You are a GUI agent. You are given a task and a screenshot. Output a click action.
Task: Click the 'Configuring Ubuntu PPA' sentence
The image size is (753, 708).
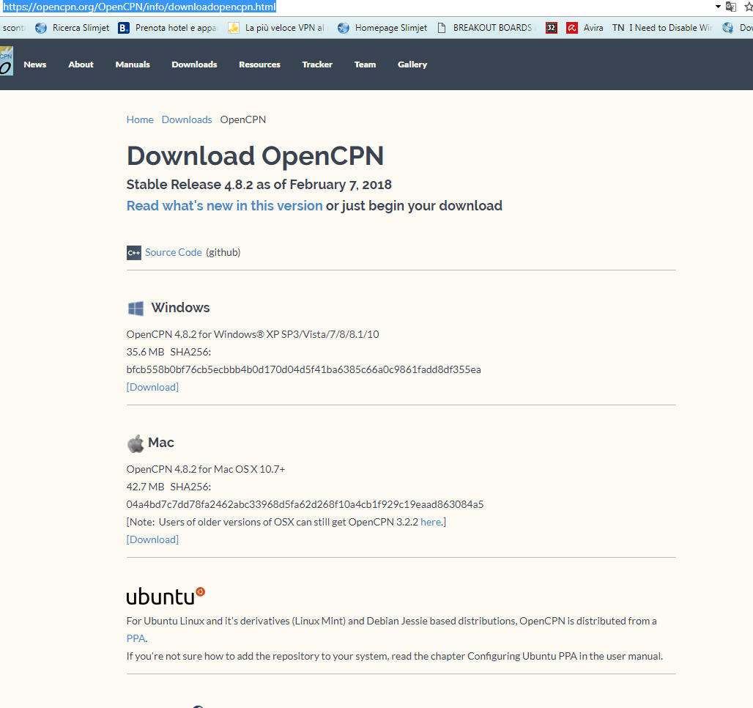[x=394, y=656]
